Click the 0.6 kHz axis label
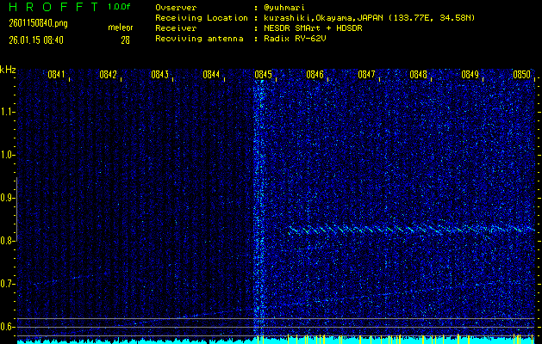Image resolution: width=542 pixels, height=344 pixels. pyautogui.click(x=8, y=327)
